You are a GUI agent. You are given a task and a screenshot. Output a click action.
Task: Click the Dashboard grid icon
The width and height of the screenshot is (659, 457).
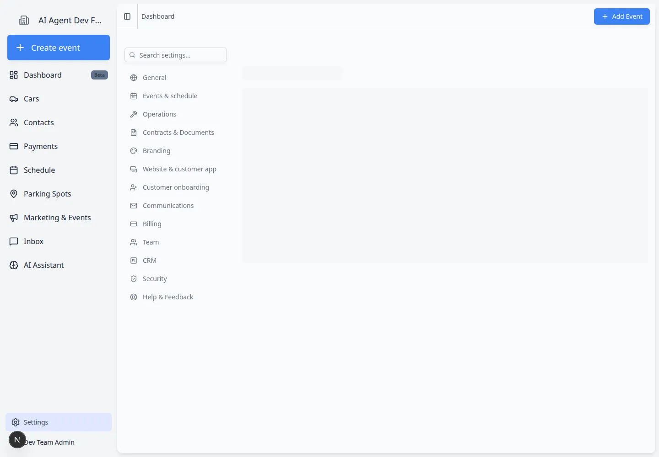[x=14, y=75]
